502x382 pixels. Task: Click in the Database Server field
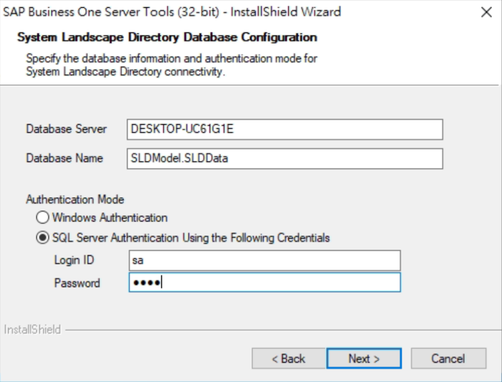click(x=285, y=129)
